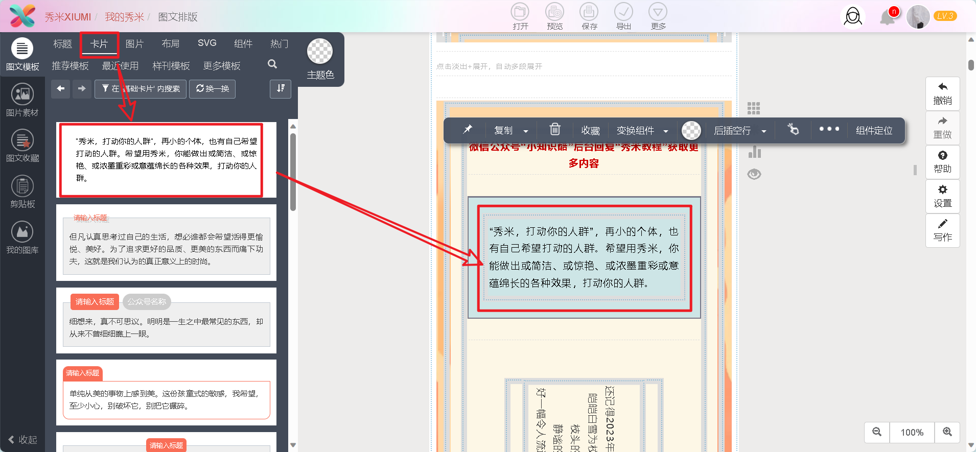Screen dimensions: 976x452
Task: Zoom out with minus magnifier
Action: coord(877,432)
